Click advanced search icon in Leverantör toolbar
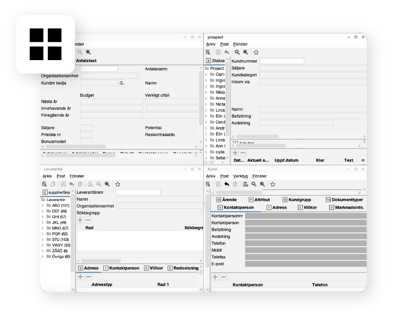Viewport: 407px width, 325px height. [107, 184]
